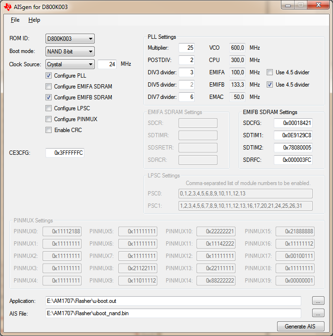Enable Configure EMIFA SDRAM checkbox
This screenshot has width=333, height=336.
click(x=49, y=87)
